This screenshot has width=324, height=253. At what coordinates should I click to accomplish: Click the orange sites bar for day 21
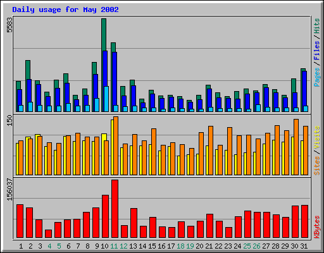coord(211,151)
